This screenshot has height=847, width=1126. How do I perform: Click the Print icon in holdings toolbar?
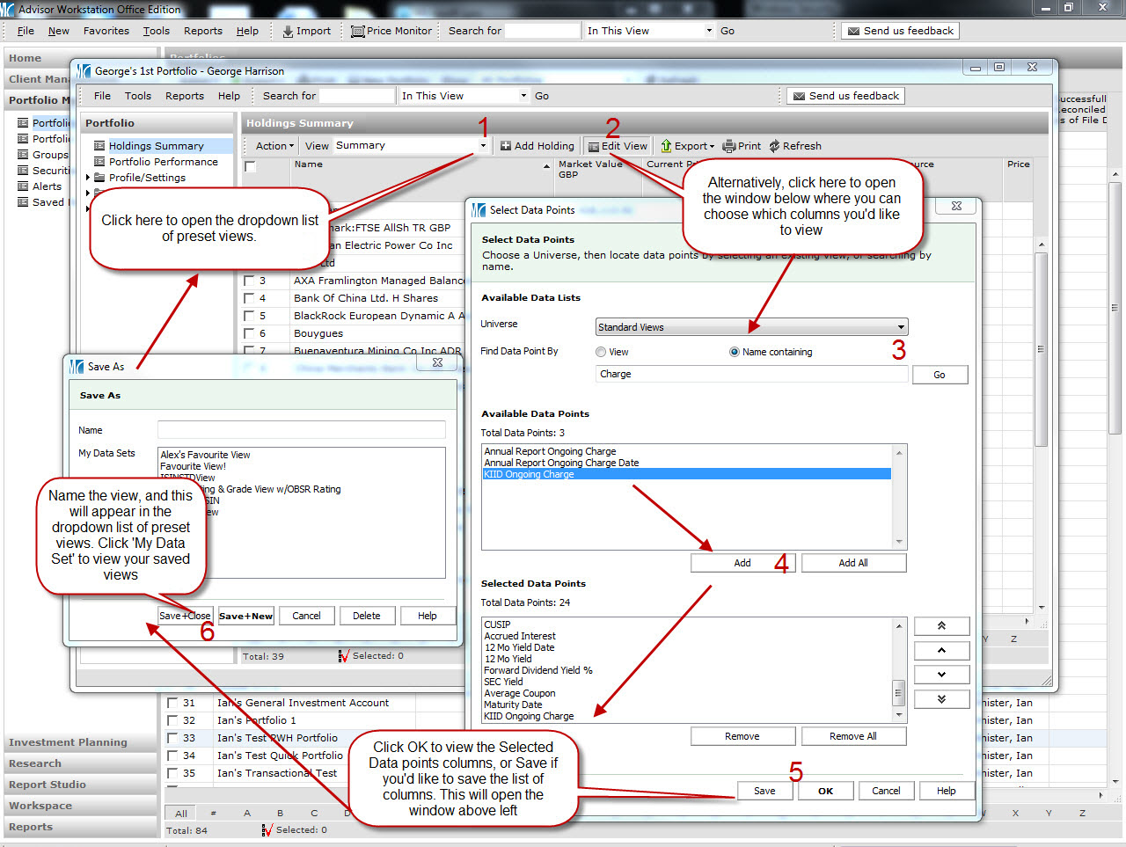[729, 146]
